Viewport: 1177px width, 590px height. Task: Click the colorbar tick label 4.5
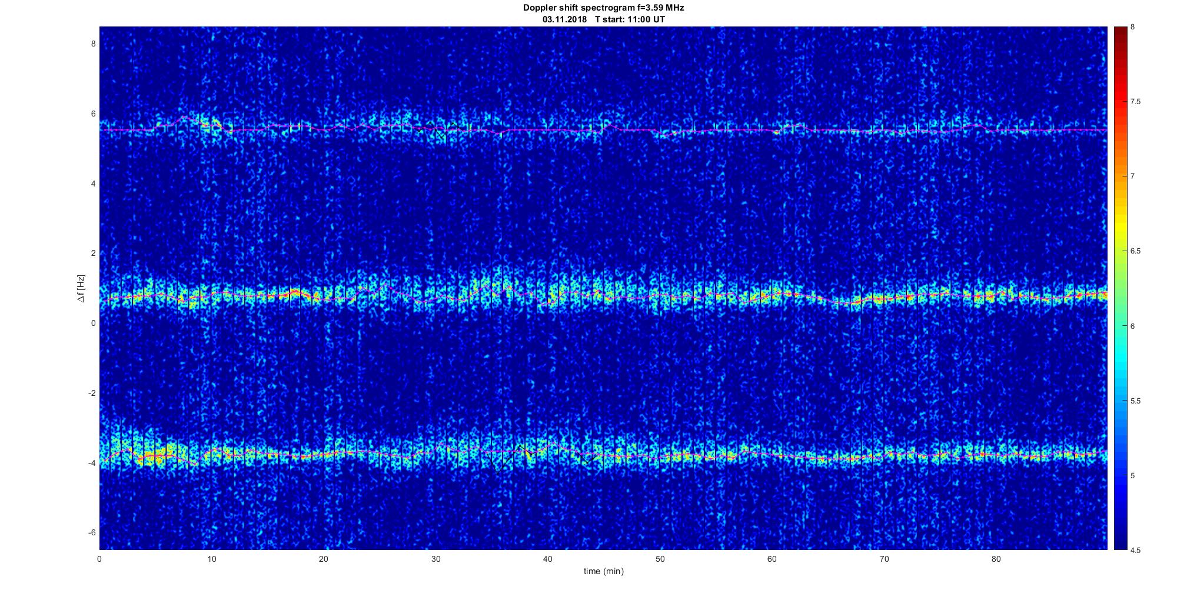[1135, 550]
